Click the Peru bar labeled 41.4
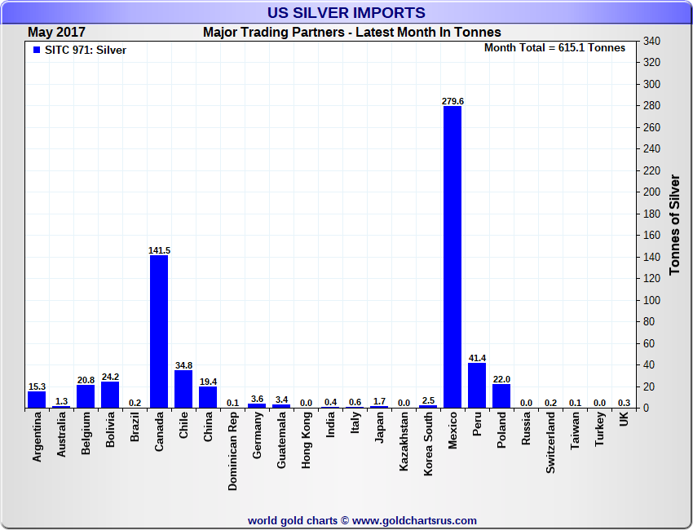 click(476, 385)
